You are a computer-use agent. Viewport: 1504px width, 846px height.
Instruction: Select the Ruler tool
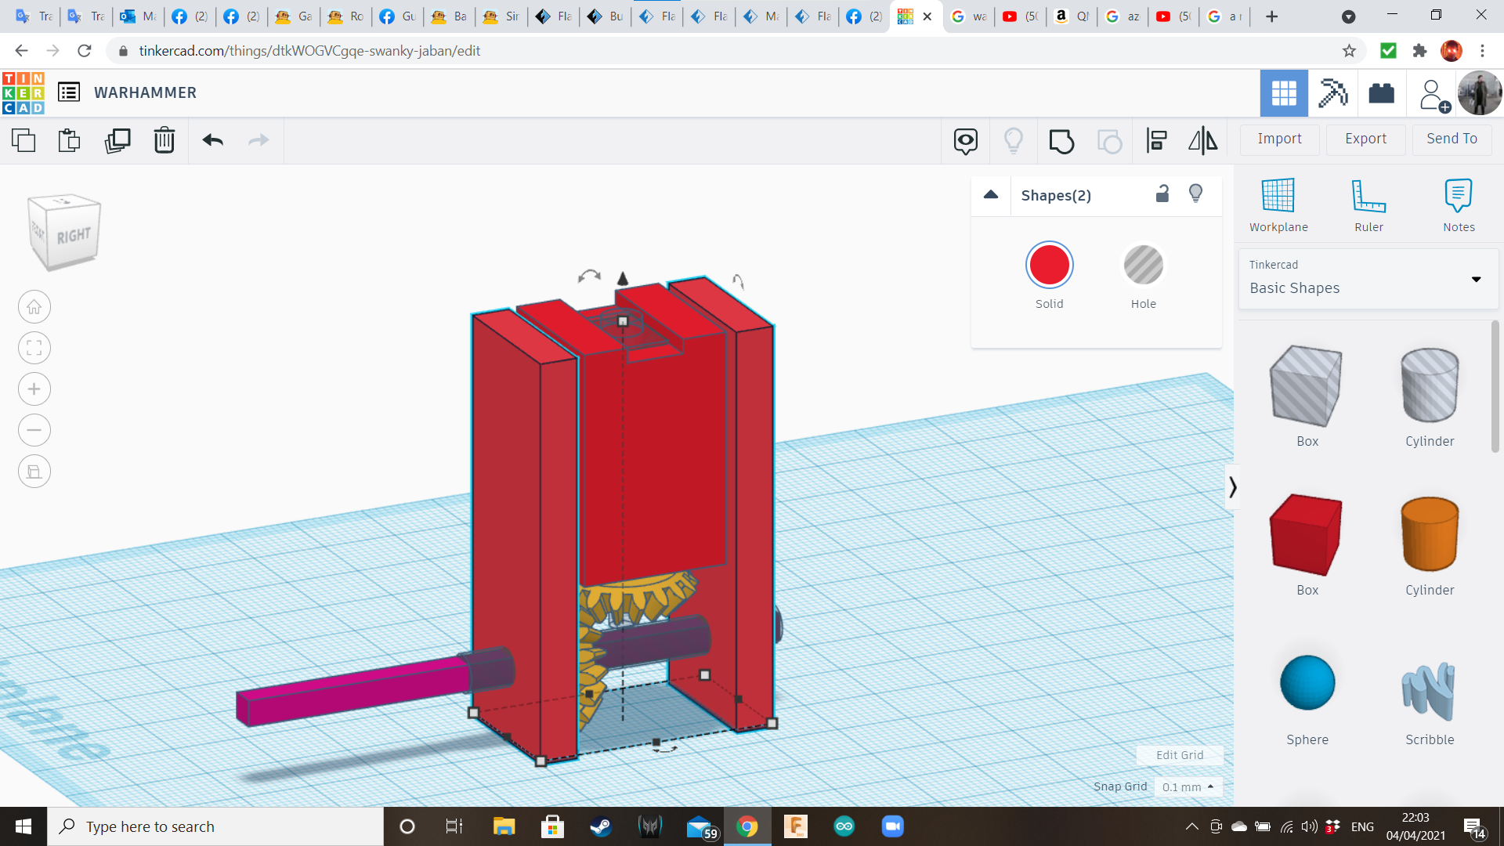click(x=1368, y=204)
